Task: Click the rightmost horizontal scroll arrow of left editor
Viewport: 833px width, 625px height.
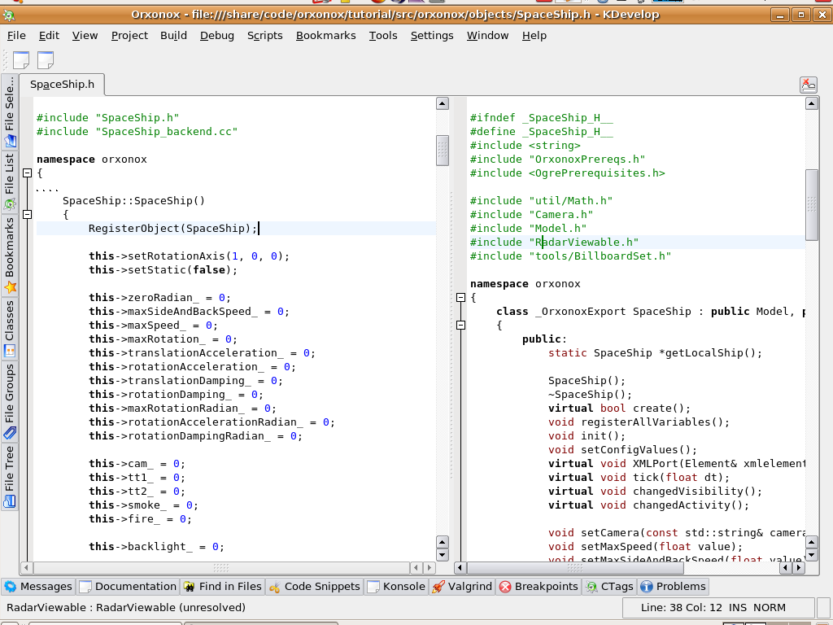Action: (x=430, y=567)
